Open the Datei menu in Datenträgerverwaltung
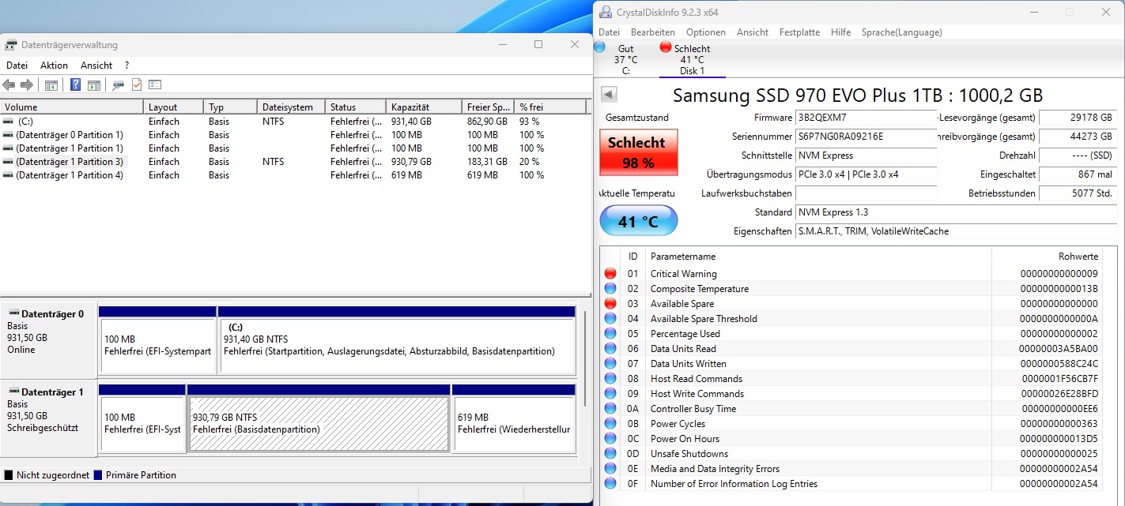Viewport: 1125px width, 506px height. 17,66
